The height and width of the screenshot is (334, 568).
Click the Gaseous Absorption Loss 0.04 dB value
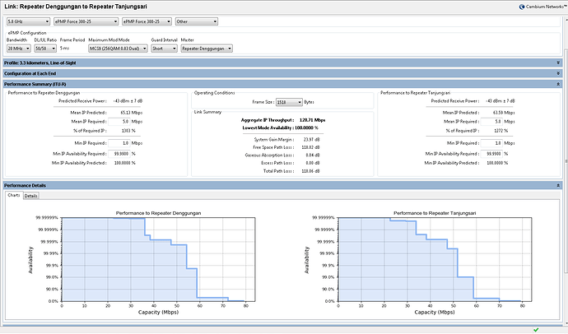313,155
